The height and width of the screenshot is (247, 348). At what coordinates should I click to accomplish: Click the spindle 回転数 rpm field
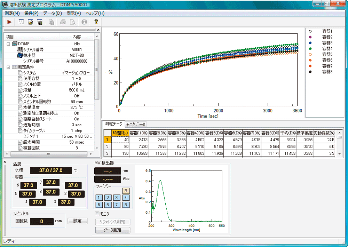tap(42, 221)
